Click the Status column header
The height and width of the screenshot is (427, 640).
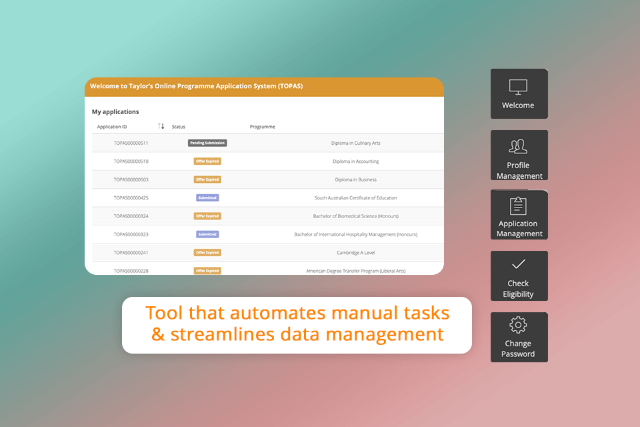[179, 127]
